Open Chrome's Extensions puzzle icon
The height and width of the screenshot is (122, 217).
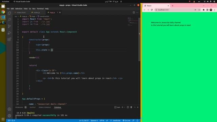pyautogui.click(x=203, y=10)
